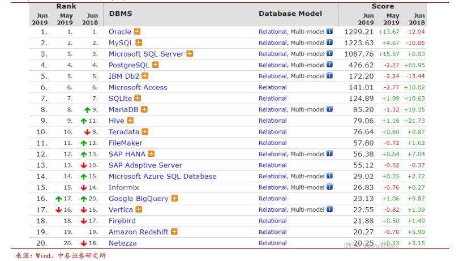
Task: Click the plus icon next to Amazon Redshift
Action: coord(174,232)
